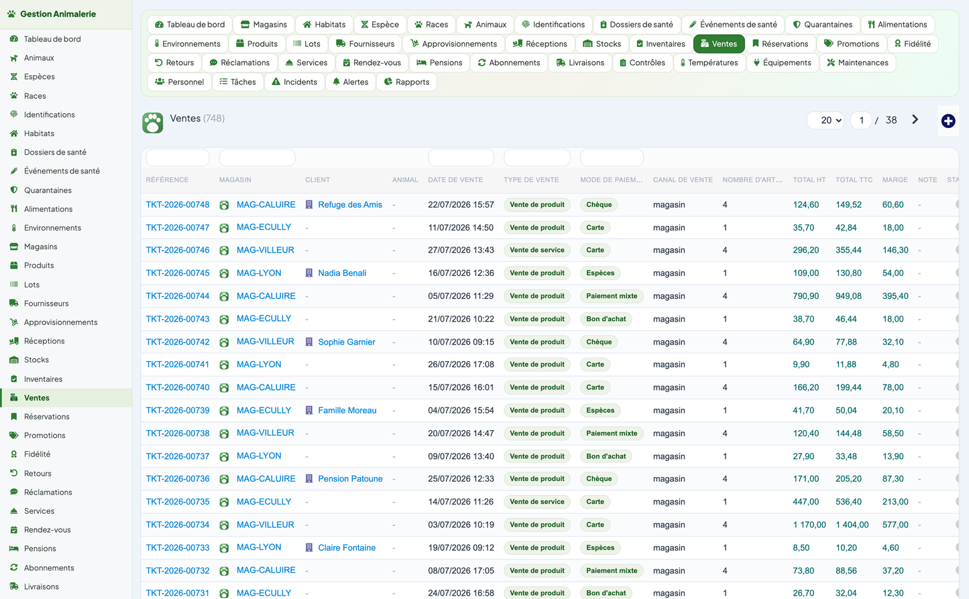
Task: Click the blue plus add-sale icon
Action: pos(948,121)
